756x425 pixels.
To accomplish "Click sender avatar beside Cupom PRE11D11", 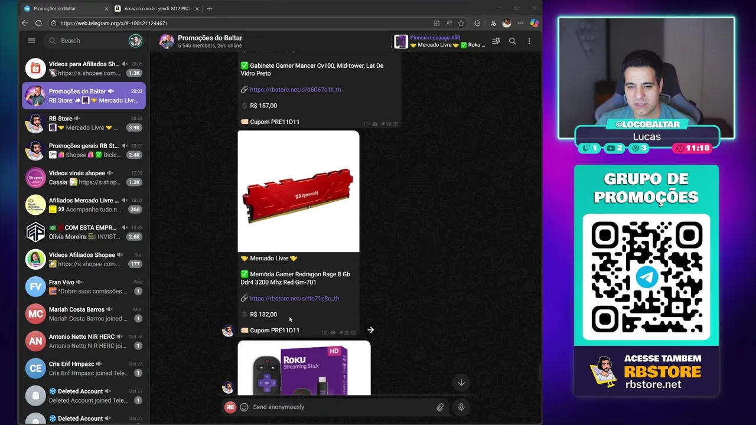I will tap(228, 331).
